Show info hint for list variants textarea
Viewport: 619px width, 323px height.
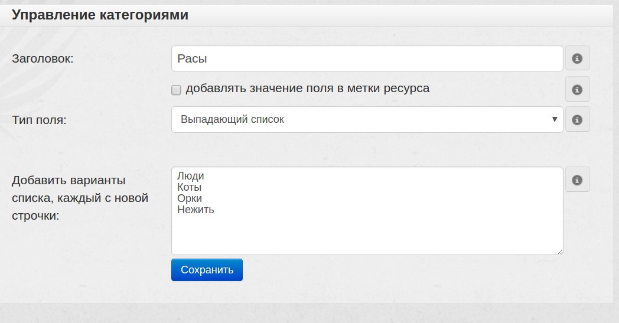tap(578, 180)
